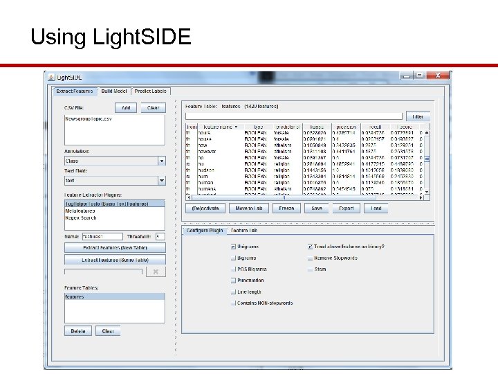This screenshot has height=374, width=498.
Task: Click the horizontal scroll left arrow
Action: point(189,197)
